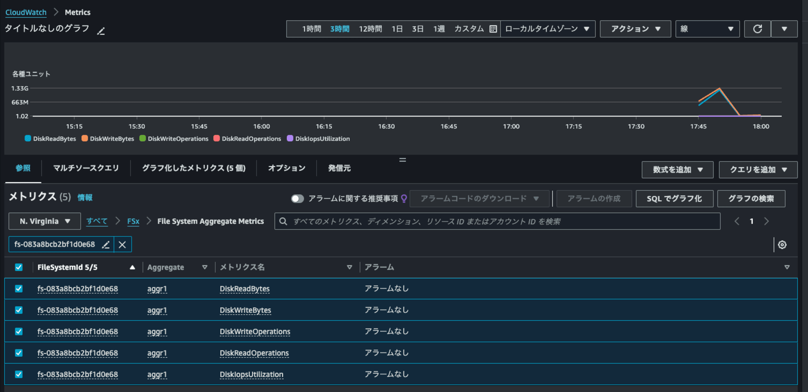
Task: Click the グラフの検索 button
Action: (x=751, y=199)
